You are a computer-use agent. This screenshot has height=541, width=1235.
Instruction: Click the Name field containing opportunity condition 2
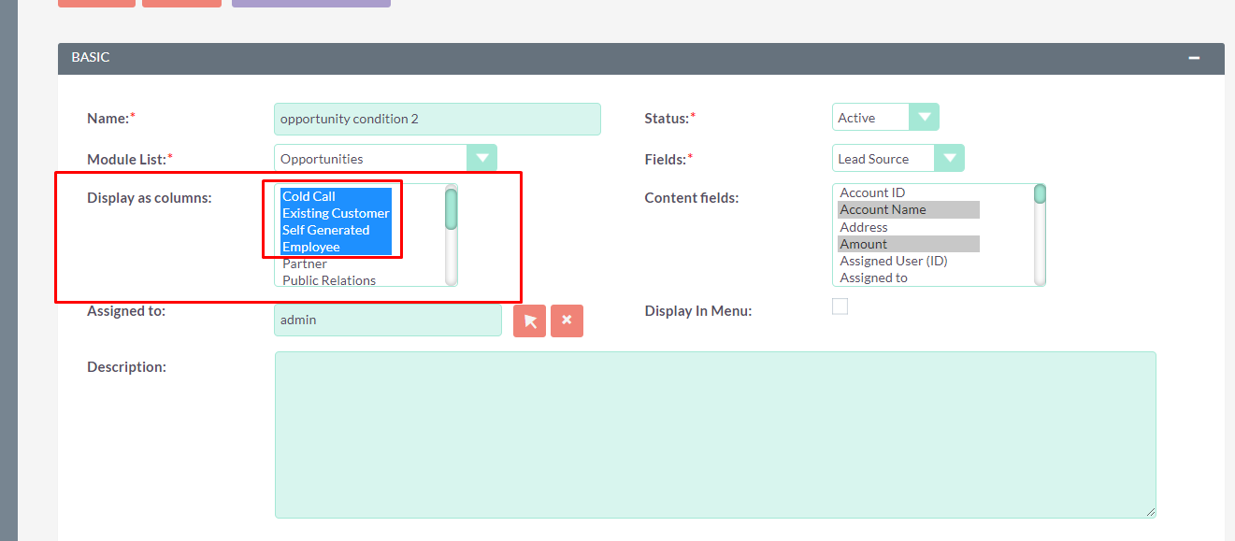(x=437, y=119)
